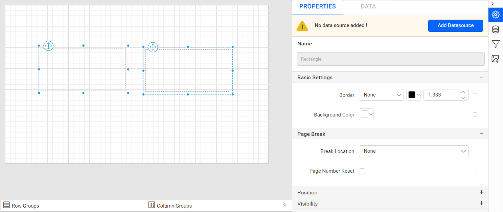503x212 pixels.
Task: Click the move handle of the left rectangle
Action: tap(48, 46)
